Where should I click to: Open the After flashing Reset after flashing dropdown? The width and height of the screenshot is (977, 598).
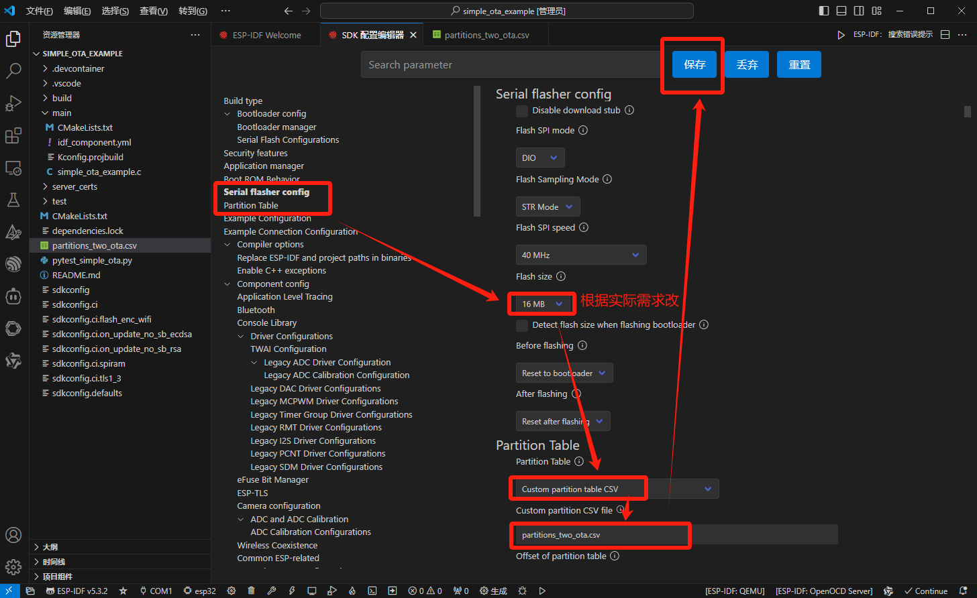(x=563, y=421)
